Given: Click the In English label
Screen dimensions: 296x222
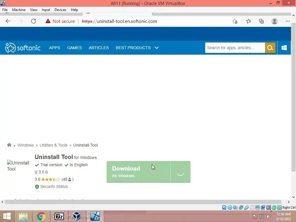Looking at the screenshot, I should [x=79, y=165].
